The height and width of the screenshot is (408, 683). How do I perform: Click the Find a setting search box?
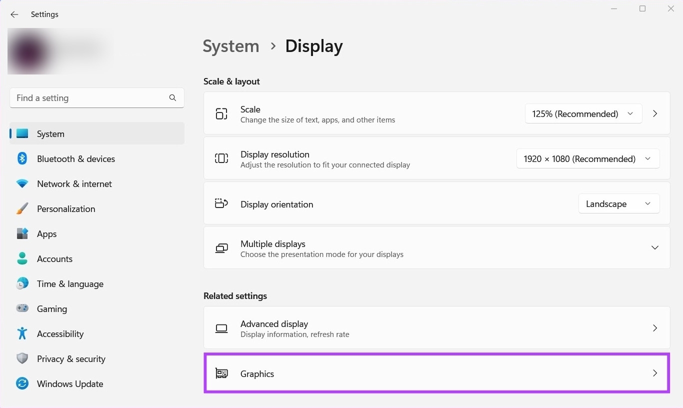(90, 98)
